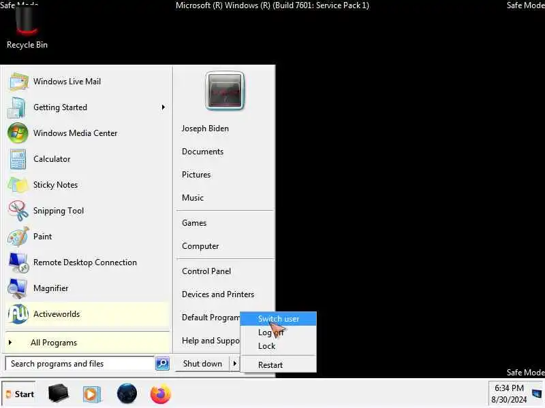Open the Documents folder link

click(202, 152)
